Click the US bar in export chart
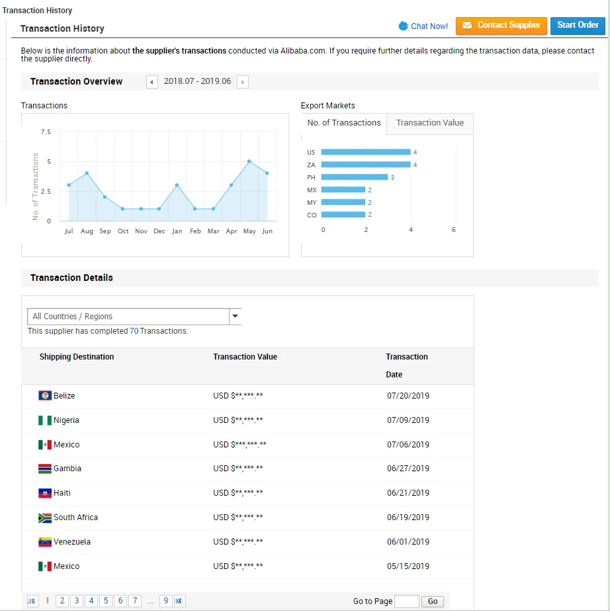The width and height of the screenshot is (610, 612). point(365,152)
